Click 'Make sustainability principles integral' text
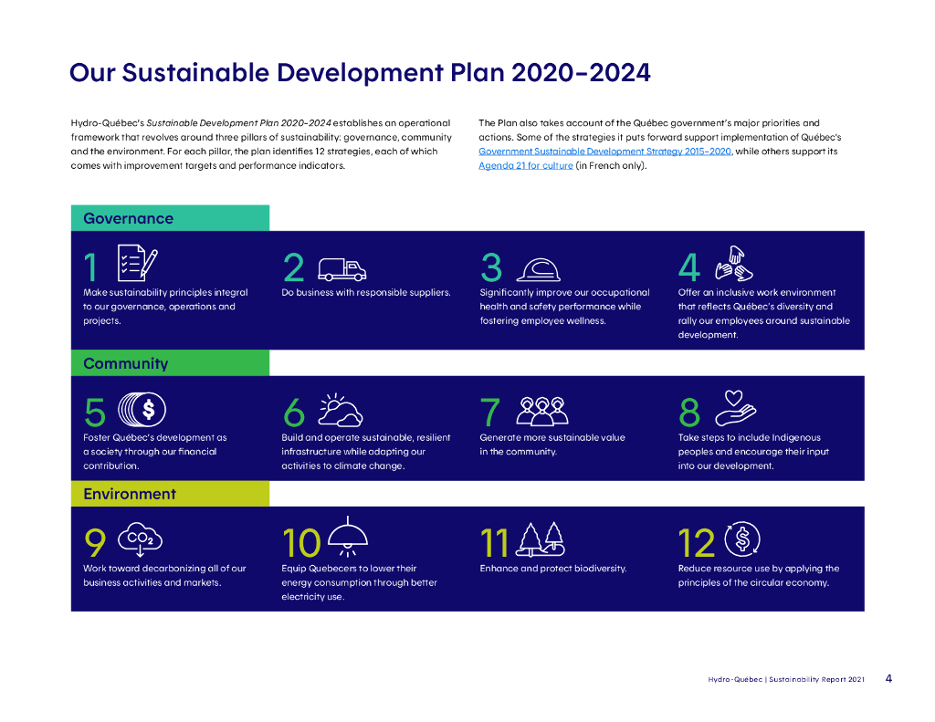The width and height of the screenshot is (935, 722). click(x=165, y=292)
